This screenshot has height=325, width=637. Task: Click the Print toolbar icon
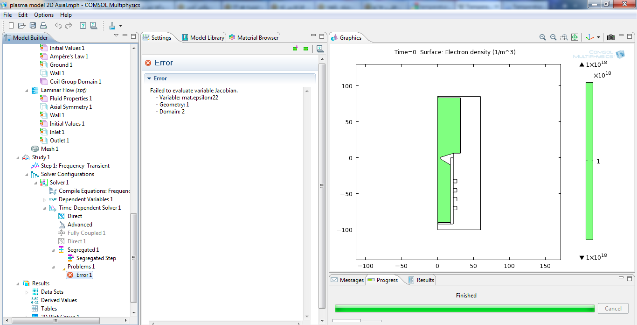click(43, 26)
